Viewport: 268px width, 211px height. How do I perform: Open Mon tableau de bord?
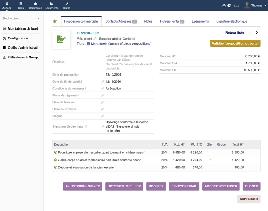23,28
